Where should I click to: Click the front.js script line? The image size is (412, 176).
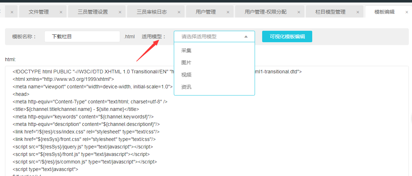(81, 154)
